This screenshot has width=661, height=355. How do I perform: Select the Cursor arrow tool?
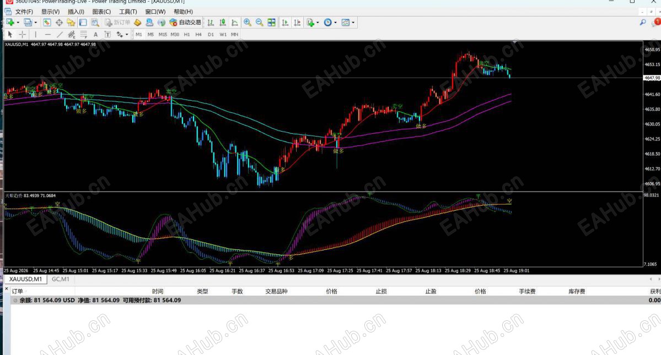point(10,35)
